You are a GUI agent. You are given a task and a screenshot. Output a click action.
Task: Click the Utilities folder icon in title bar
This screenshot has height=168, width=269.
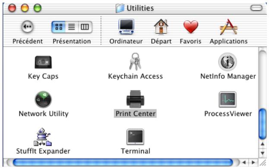[120, 8]
